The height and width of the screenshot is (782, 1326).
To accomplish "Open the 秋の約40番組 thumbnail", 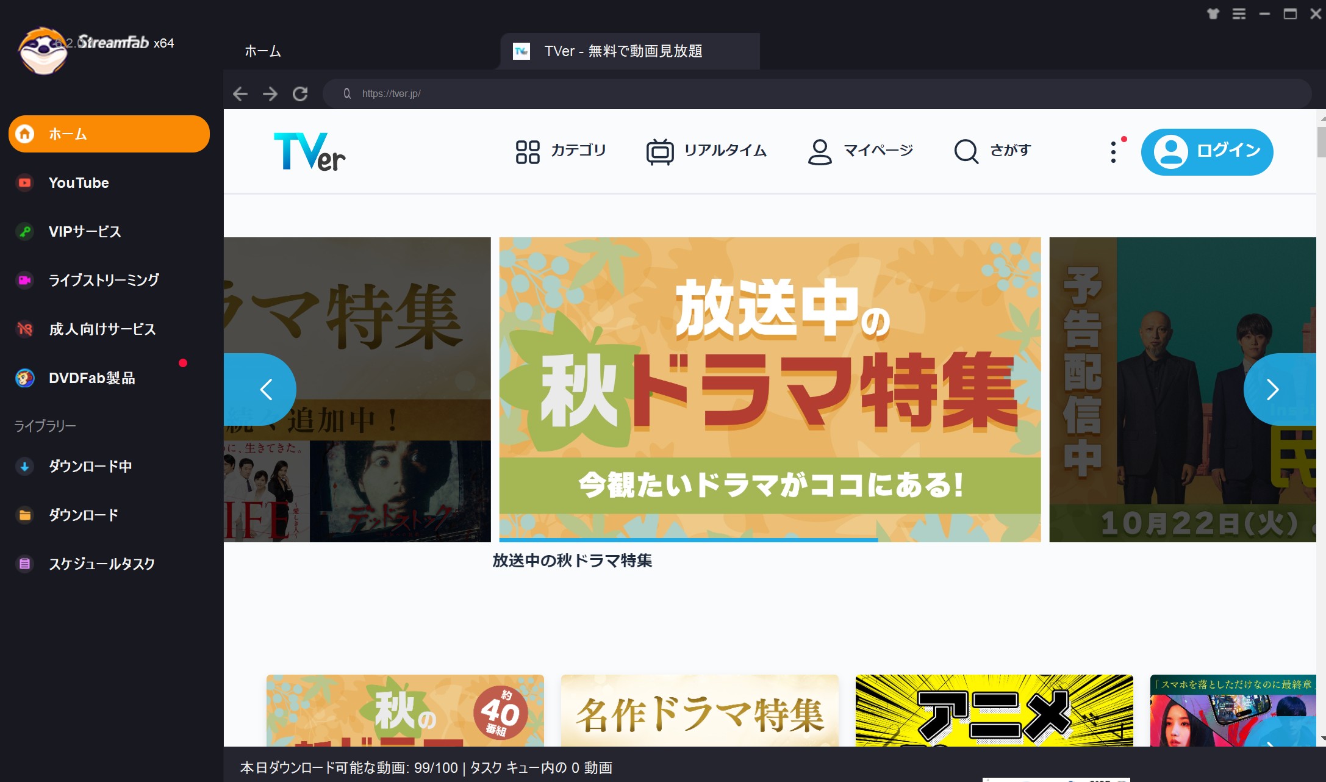I will pos(405,711).
